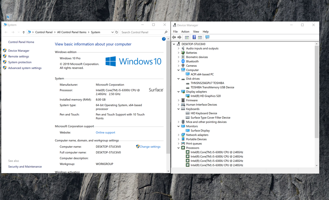This screenshot has height=200, width=329.
Task: Select THNSN5256GPU7 TOSHIBA disk drive
Action: [207, 83]
